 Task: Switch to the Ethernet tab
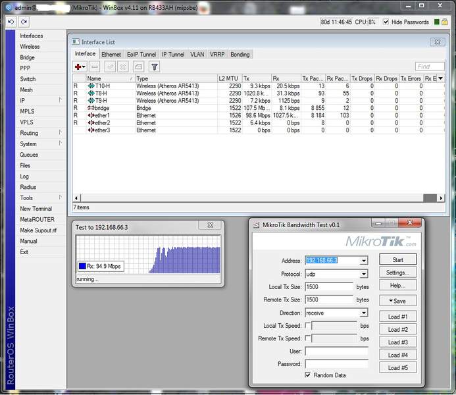[111, 55]
